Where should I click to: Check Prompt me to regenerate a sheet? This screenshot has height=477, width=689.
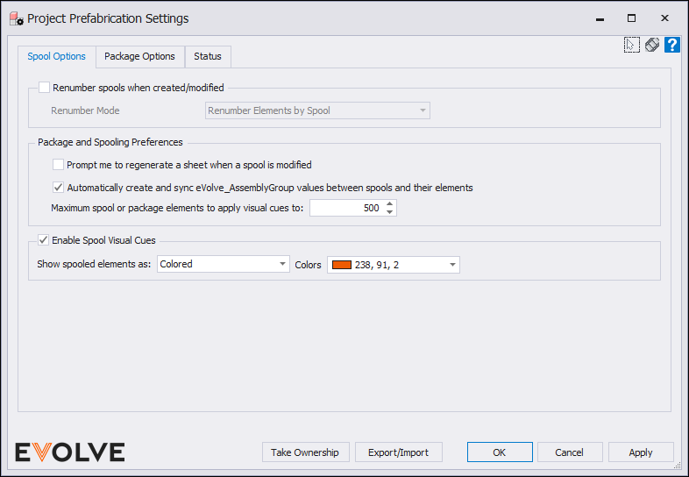[x=58, y=165]
